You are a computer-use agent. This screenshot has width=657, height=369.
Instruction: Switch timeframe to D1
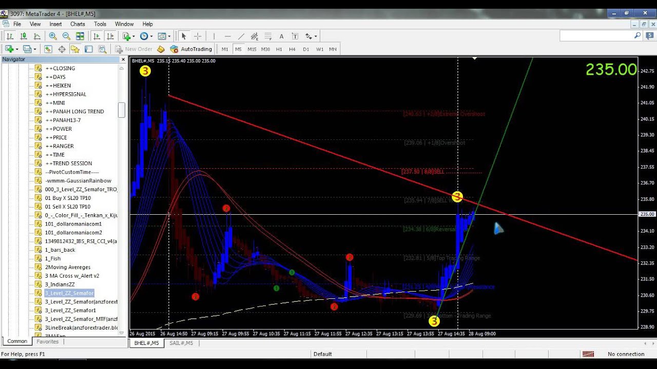tap(306, 49)
